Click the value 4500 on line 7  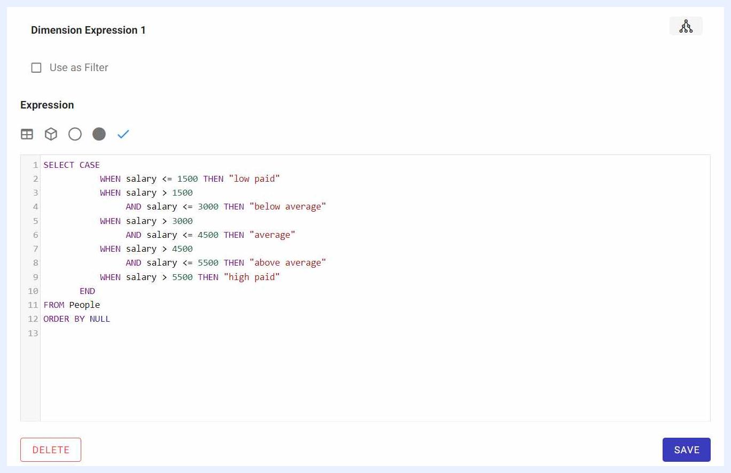pyautogui.click(x=182, y=249)
